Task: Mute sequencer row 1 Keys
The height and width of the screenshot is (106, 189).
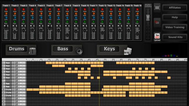Action: 21,63
